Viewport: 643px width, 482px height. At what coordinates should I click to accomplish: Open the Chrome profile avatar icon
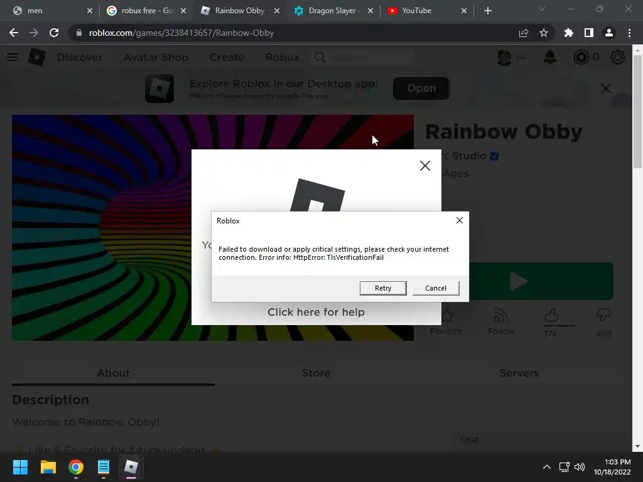click(609, 33)
